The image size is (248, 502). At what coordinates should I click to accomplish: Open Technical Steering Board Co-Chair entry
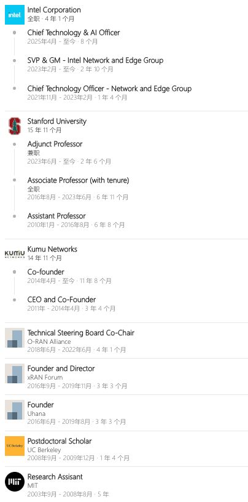[x=81, y=333]
